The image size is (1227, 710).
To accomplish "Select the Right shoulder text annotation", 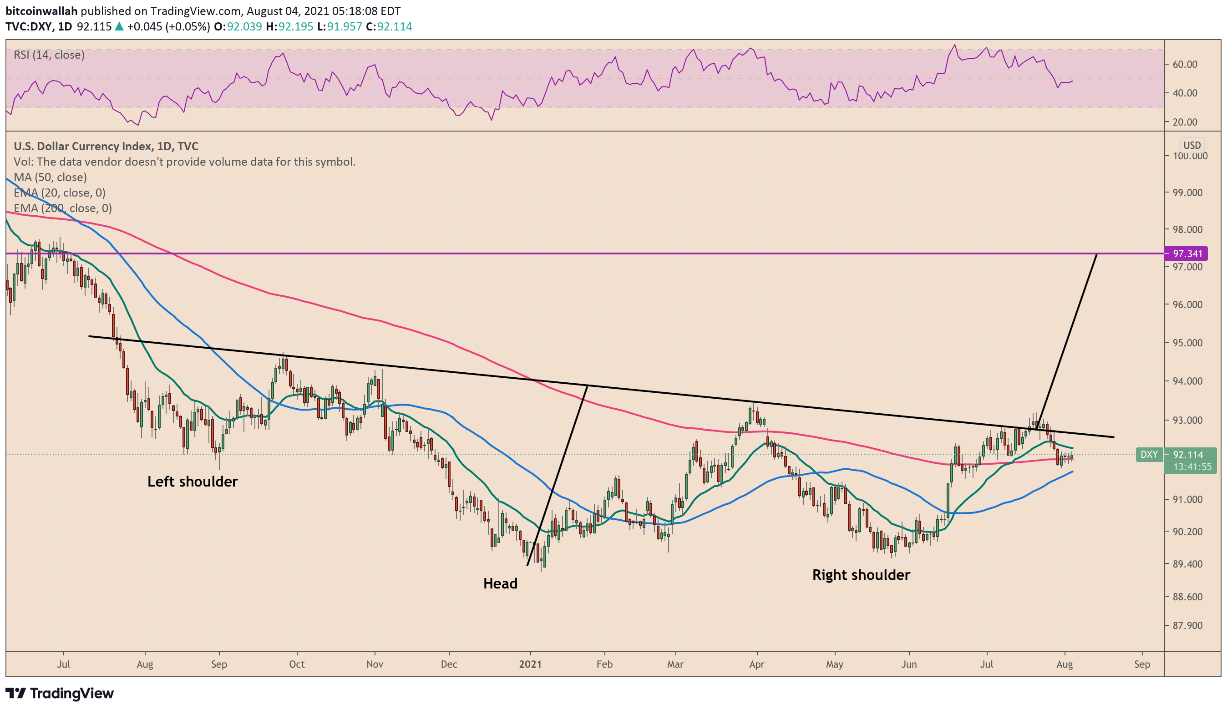I will [x=861, y=575].
